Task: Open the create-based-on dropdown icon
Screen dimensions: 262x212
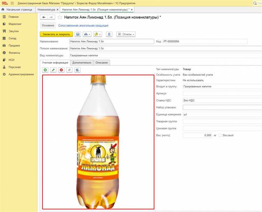Action: click(x=97, y=34)
